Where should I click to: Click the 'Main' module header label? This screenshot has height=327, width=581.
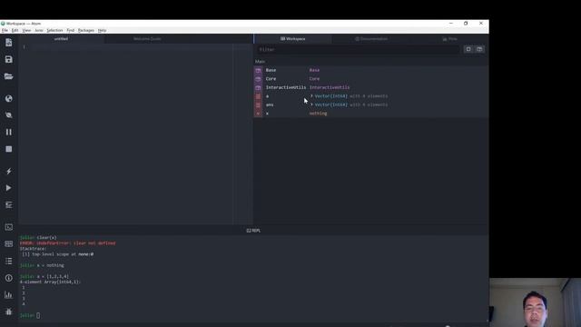[x=260, y=62]
